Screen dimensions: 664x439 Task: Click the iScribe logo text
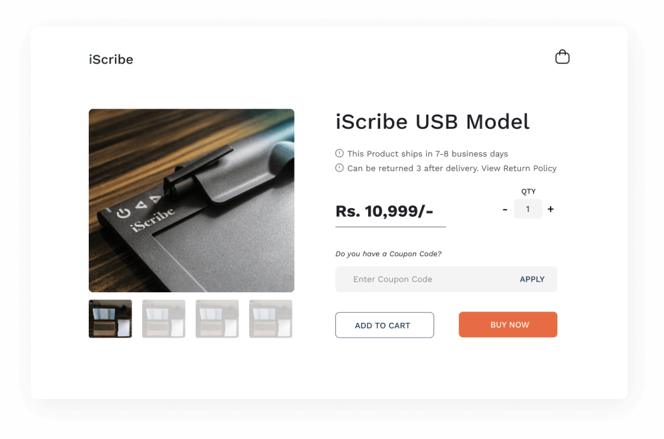111,59
